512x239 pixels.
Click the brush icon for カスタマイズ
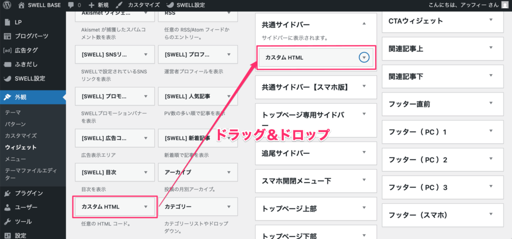(120, 5)
